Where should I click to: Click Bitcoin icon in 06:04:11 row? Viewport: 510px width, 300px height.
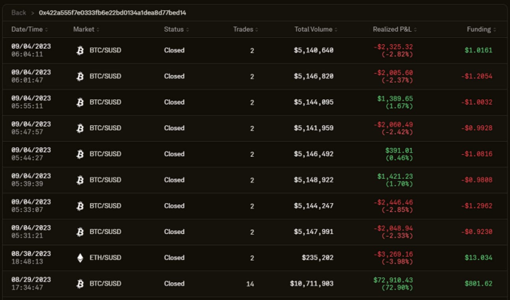click(80, 50)
